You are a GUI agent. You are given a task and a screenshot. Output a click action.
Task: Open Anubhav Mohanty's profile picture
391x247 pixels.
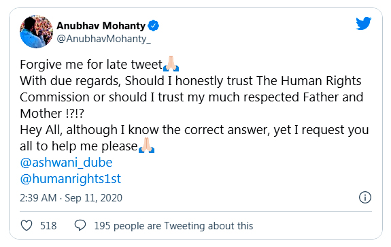coord(37,31)
